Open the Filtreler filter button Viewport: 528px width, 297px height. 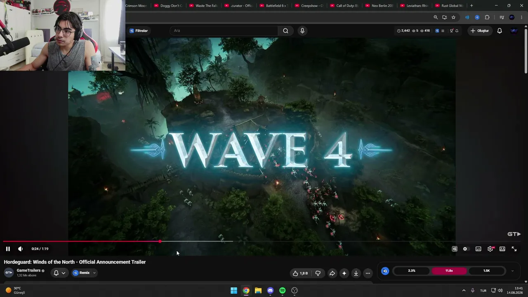(139, 31)
